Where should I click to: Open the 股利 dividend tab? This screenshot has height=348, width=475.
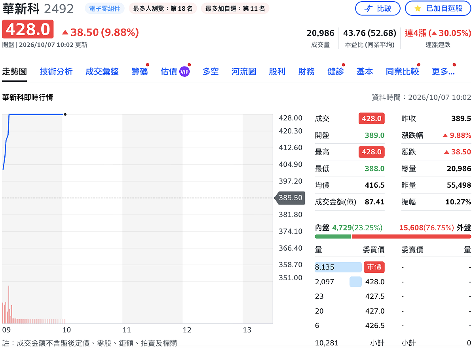[277, 72]
